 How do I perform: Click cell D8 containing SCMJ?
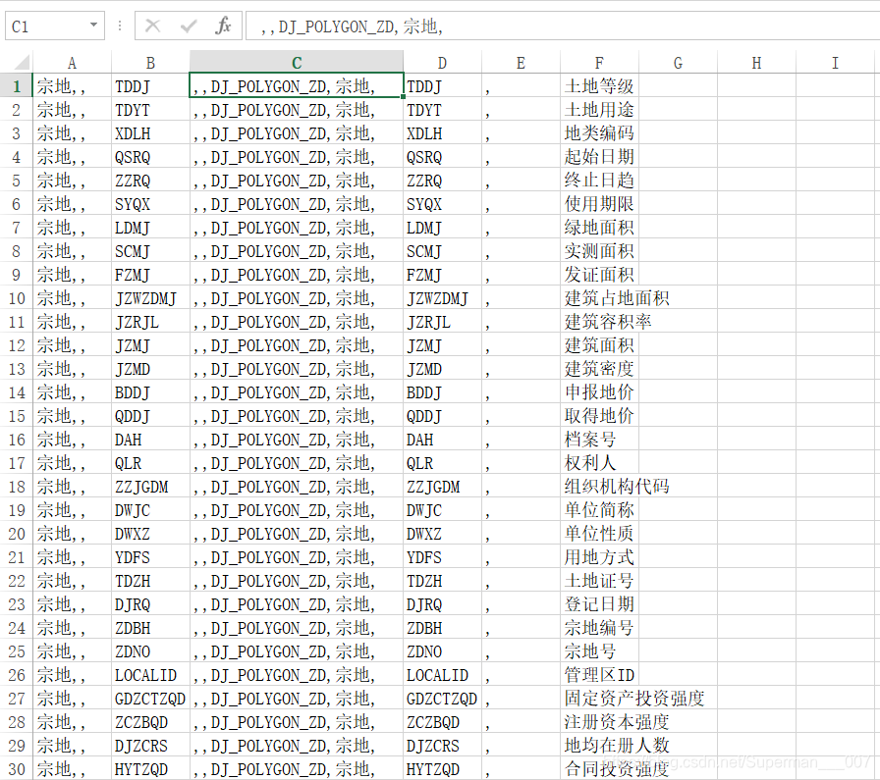pos(442,250)
